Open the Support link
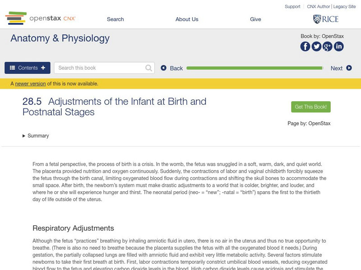Viewport: 361px width, 270px height. (x=292, y=7)
